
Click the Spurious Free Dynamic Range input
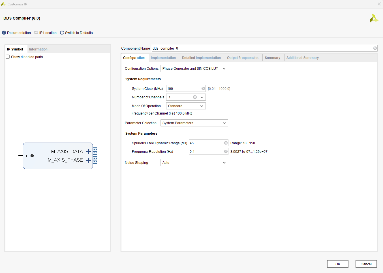pos(208,143)
